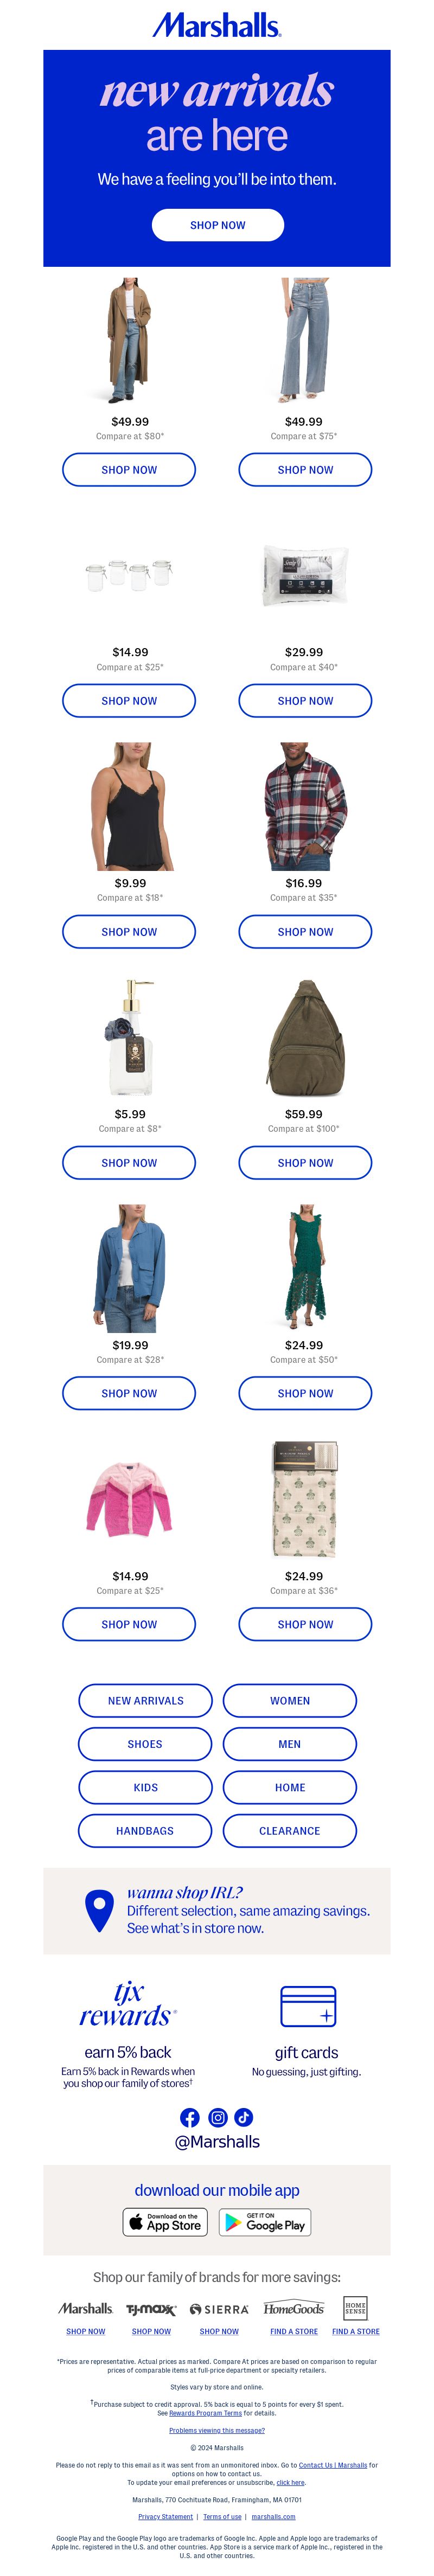Click the gift card icon
Image resolution: width=434 pixels, height=2576 pixels.
(308, 2005)
